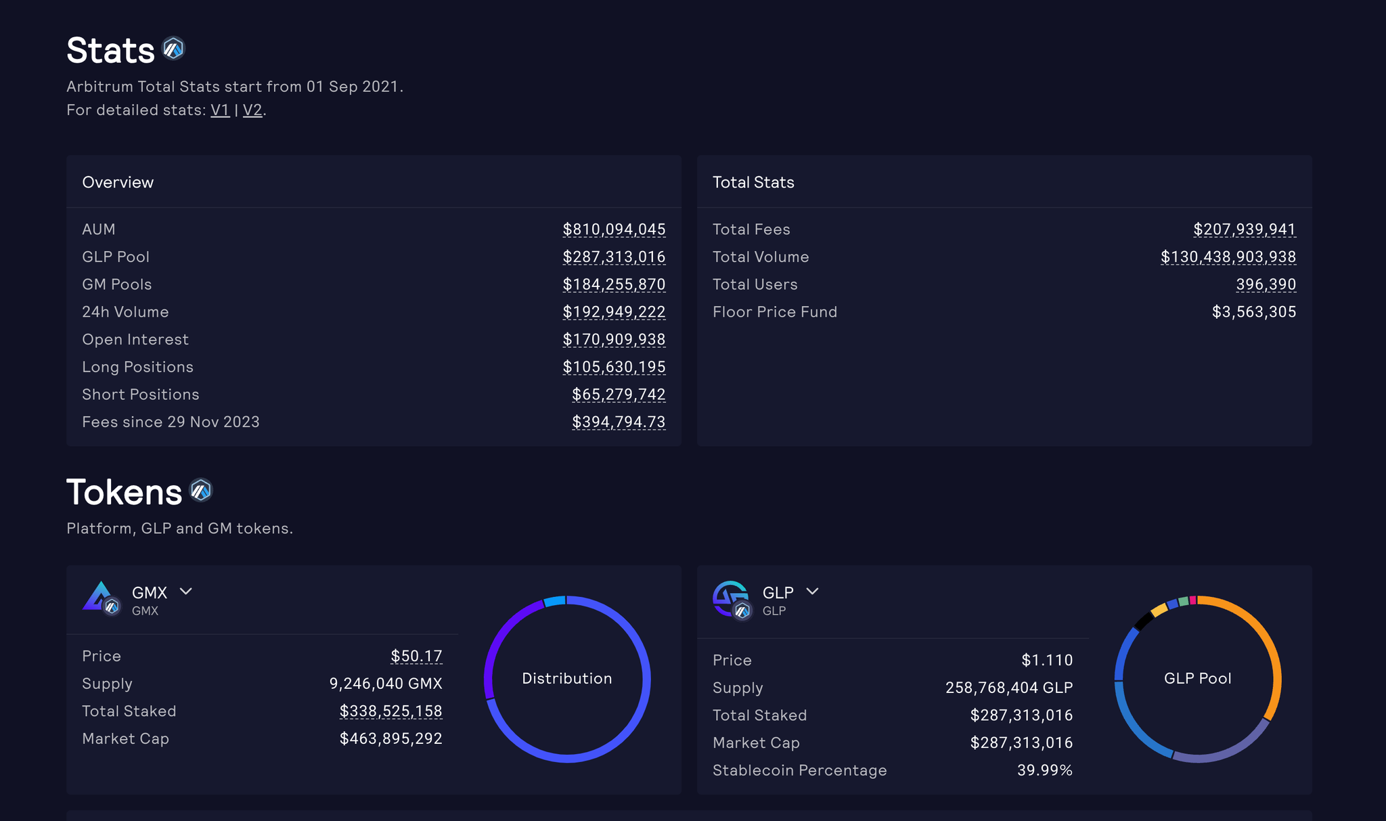1386x821 pixels.
Task: Click the GMX Total Staked amount
Action: point(390,711)
